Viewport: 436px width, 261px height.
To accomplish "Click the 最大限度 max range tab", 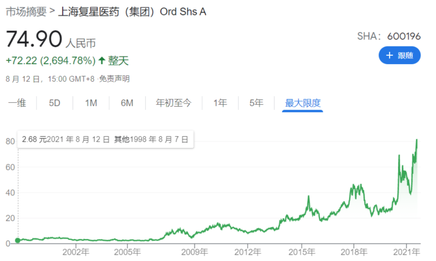I will tap(302, 103).
